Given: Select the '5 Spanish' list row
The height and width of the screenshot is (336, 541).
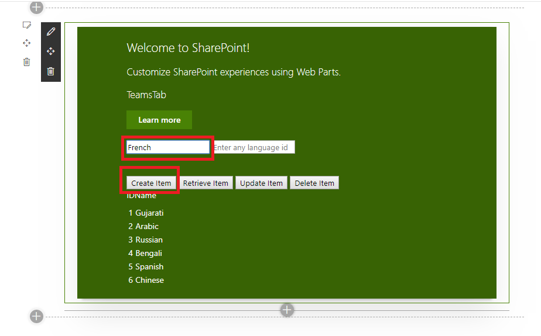Looking at the screenshot, I should (x=146, y=266).
